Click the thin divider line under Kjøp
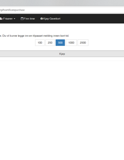This screenshot has height=160, width=124. [62, 61]
